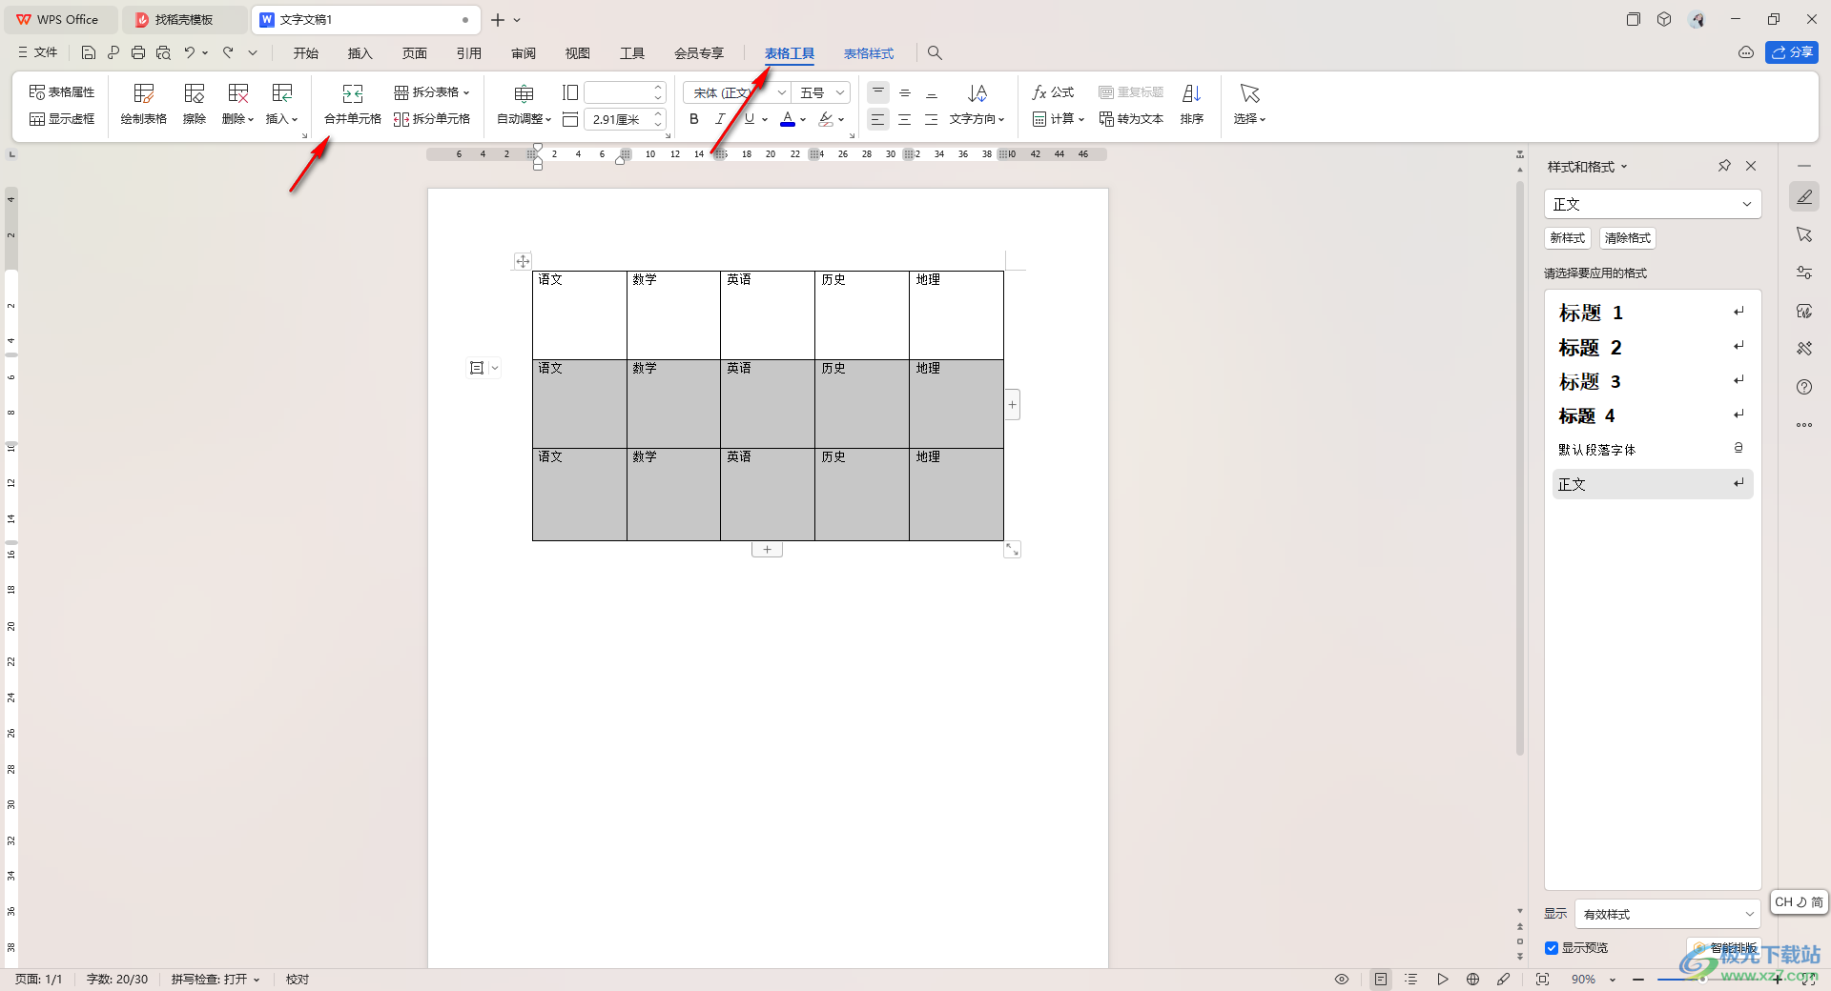Set right text alignment
Screen dimensions: 1831x991
[931, 119]
